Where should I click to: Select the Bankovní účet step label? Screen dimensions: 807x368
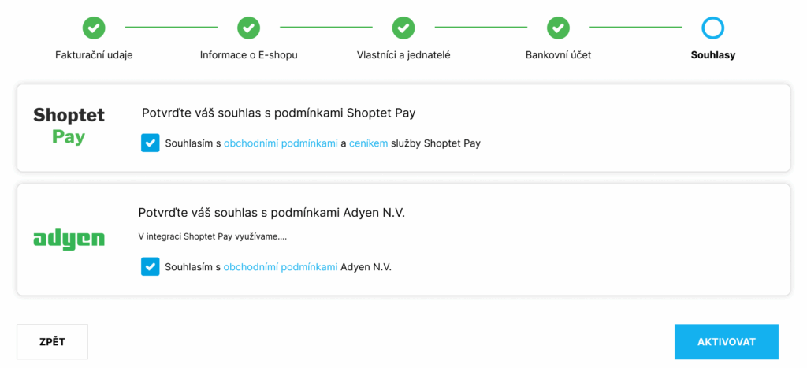[x=559, y=55]
